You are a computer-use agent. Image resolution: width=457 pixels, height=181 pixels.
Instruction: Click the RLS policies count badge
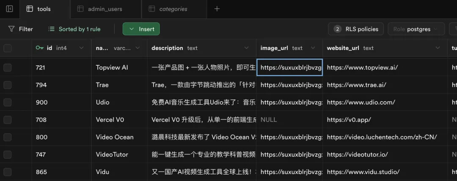[x=337, y=29]
